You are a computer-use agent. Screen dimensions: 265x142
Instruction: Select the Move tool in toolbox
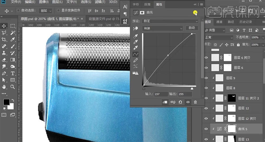pos(4,26)
